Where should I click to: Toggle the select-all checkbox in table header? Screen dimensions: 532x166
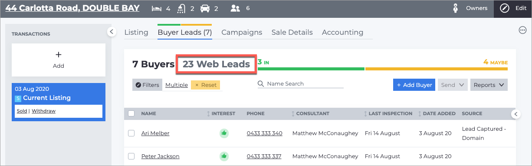tap(131, 114)
